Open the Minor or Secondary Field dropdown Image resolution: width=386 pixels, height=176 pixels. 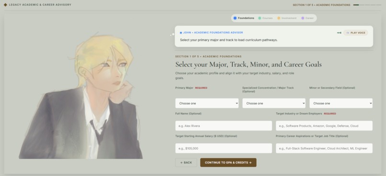(x=341, y=103)
